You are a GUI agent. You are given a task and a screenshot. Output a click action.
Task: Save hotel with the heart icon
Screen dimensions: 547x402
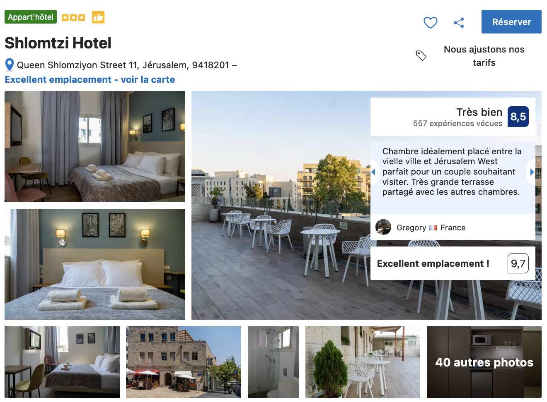430,22
